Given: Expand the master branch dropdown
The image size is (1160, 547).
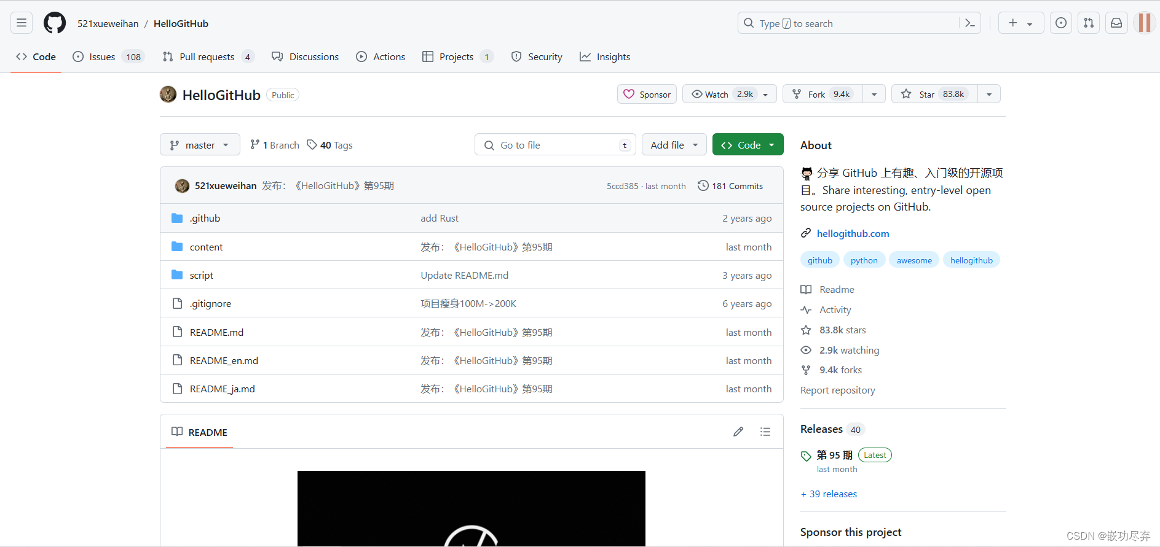Looking at the screenshot, I should tap(200, 145).
